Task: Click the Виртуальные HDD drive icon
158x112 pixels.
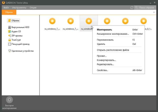Action: click(x=9, y=27)
